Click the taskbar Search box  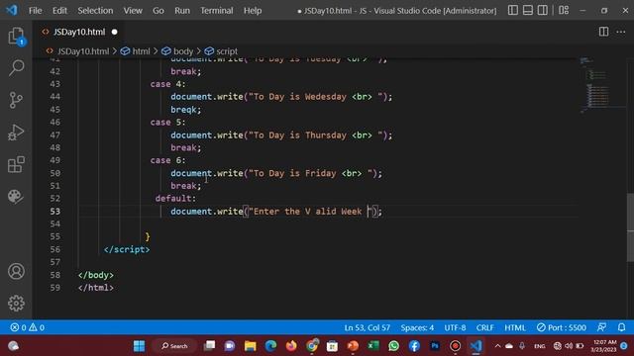click(174, 346)
